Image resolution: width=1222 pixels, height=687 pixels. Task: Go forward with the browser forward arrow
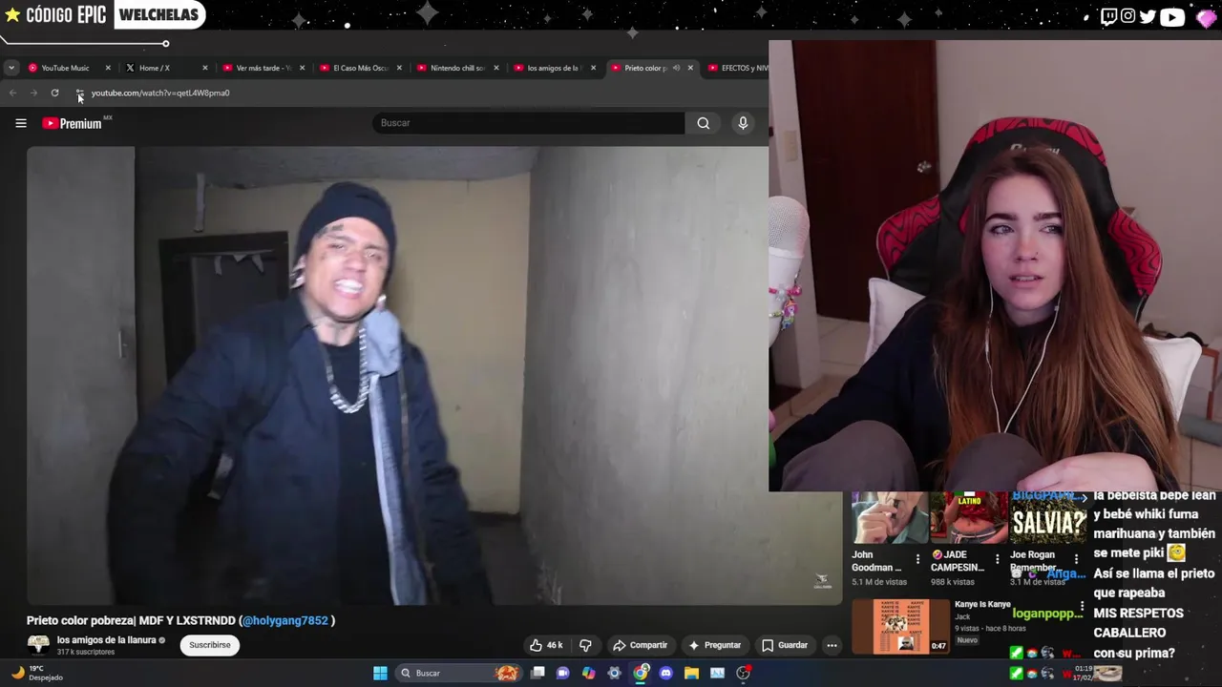(33, 93)
